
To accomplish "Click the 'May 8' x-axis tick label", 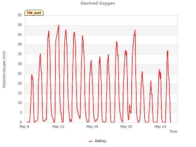I will pos(24,126).
